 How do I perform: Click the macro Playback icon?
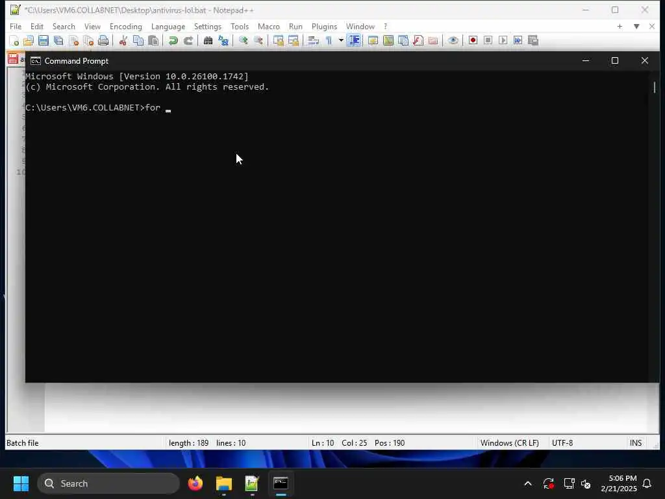pyautogui.click(x=503, y=41)
